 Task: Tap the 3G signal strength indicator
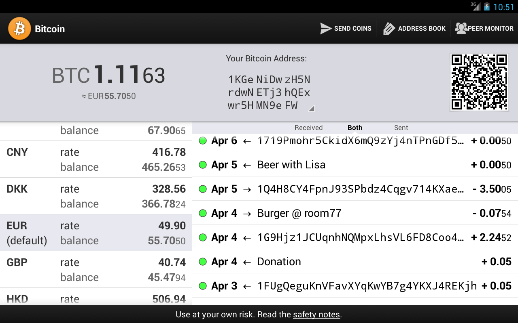coord(476,6)
